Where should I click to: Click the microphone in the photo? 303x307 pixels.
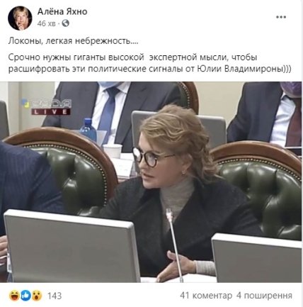(174, 245)
